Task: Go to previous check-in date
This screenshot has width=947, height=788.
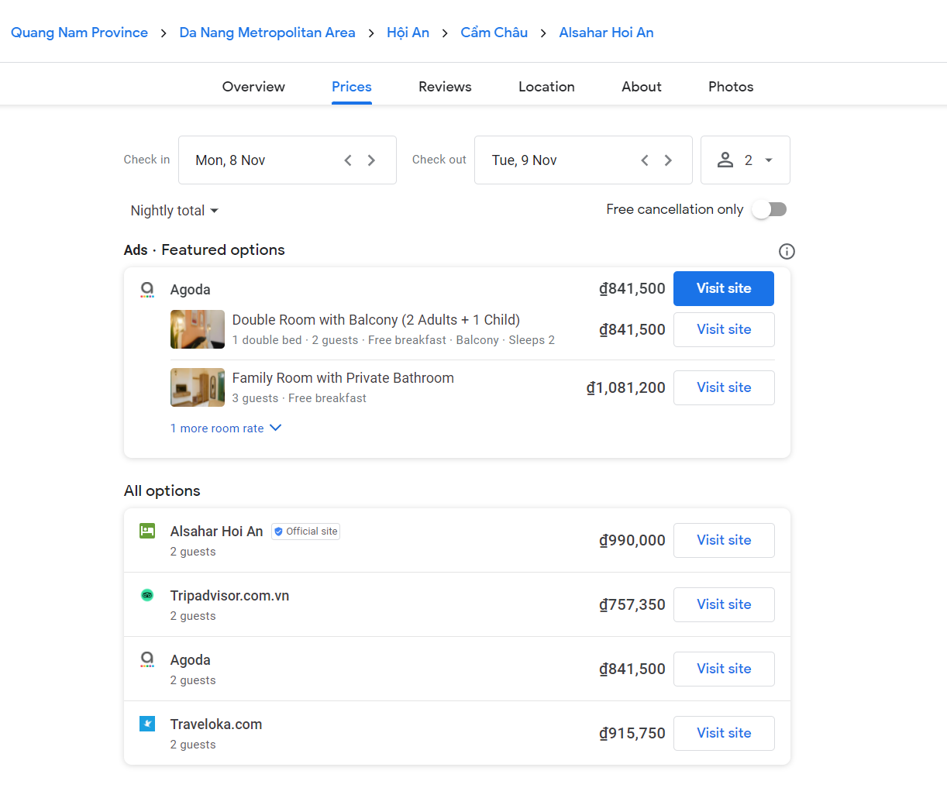Action: tap(348, 160)
